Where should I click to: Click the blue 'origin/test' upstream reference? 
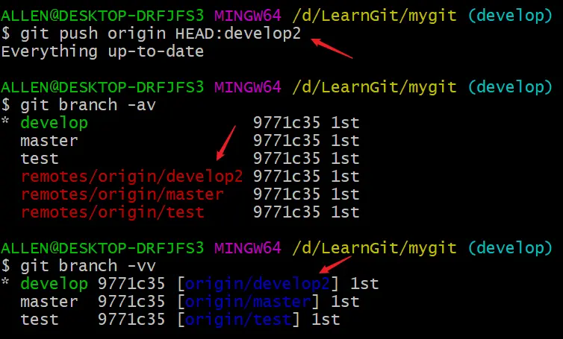click(x=238, y=320)
